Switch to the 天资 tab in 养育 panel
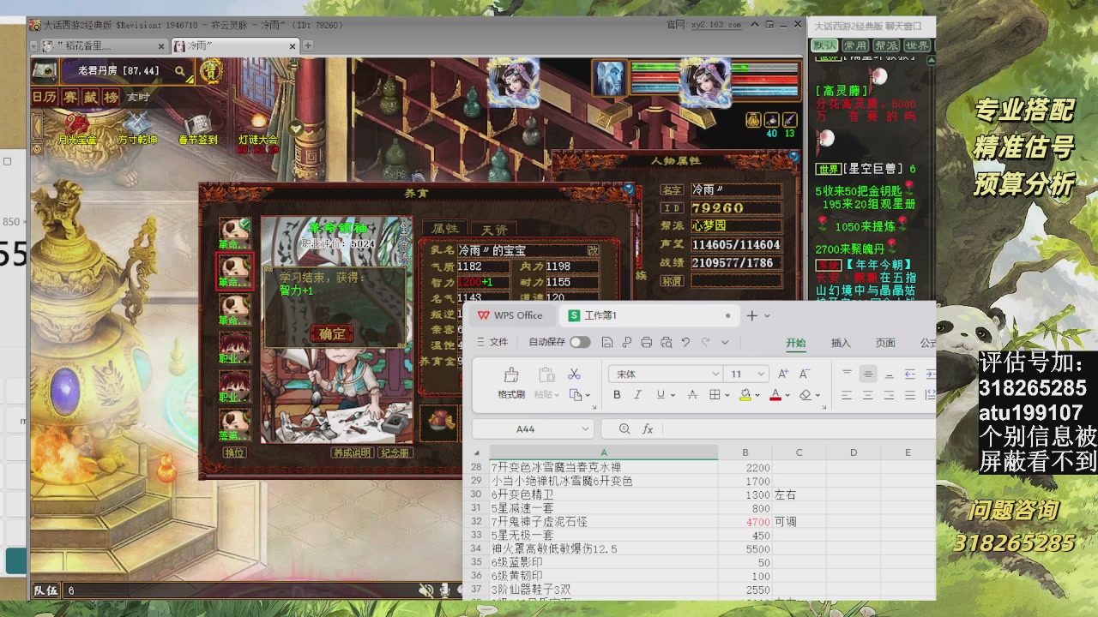 tap(494, 230)
